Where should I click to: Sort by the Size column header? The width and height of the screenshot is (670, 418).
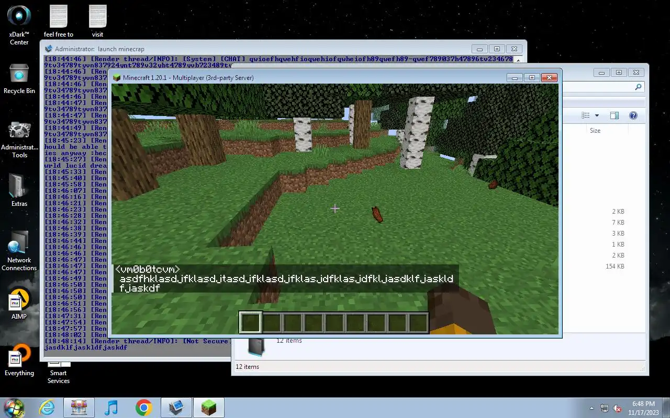point(595,131)
